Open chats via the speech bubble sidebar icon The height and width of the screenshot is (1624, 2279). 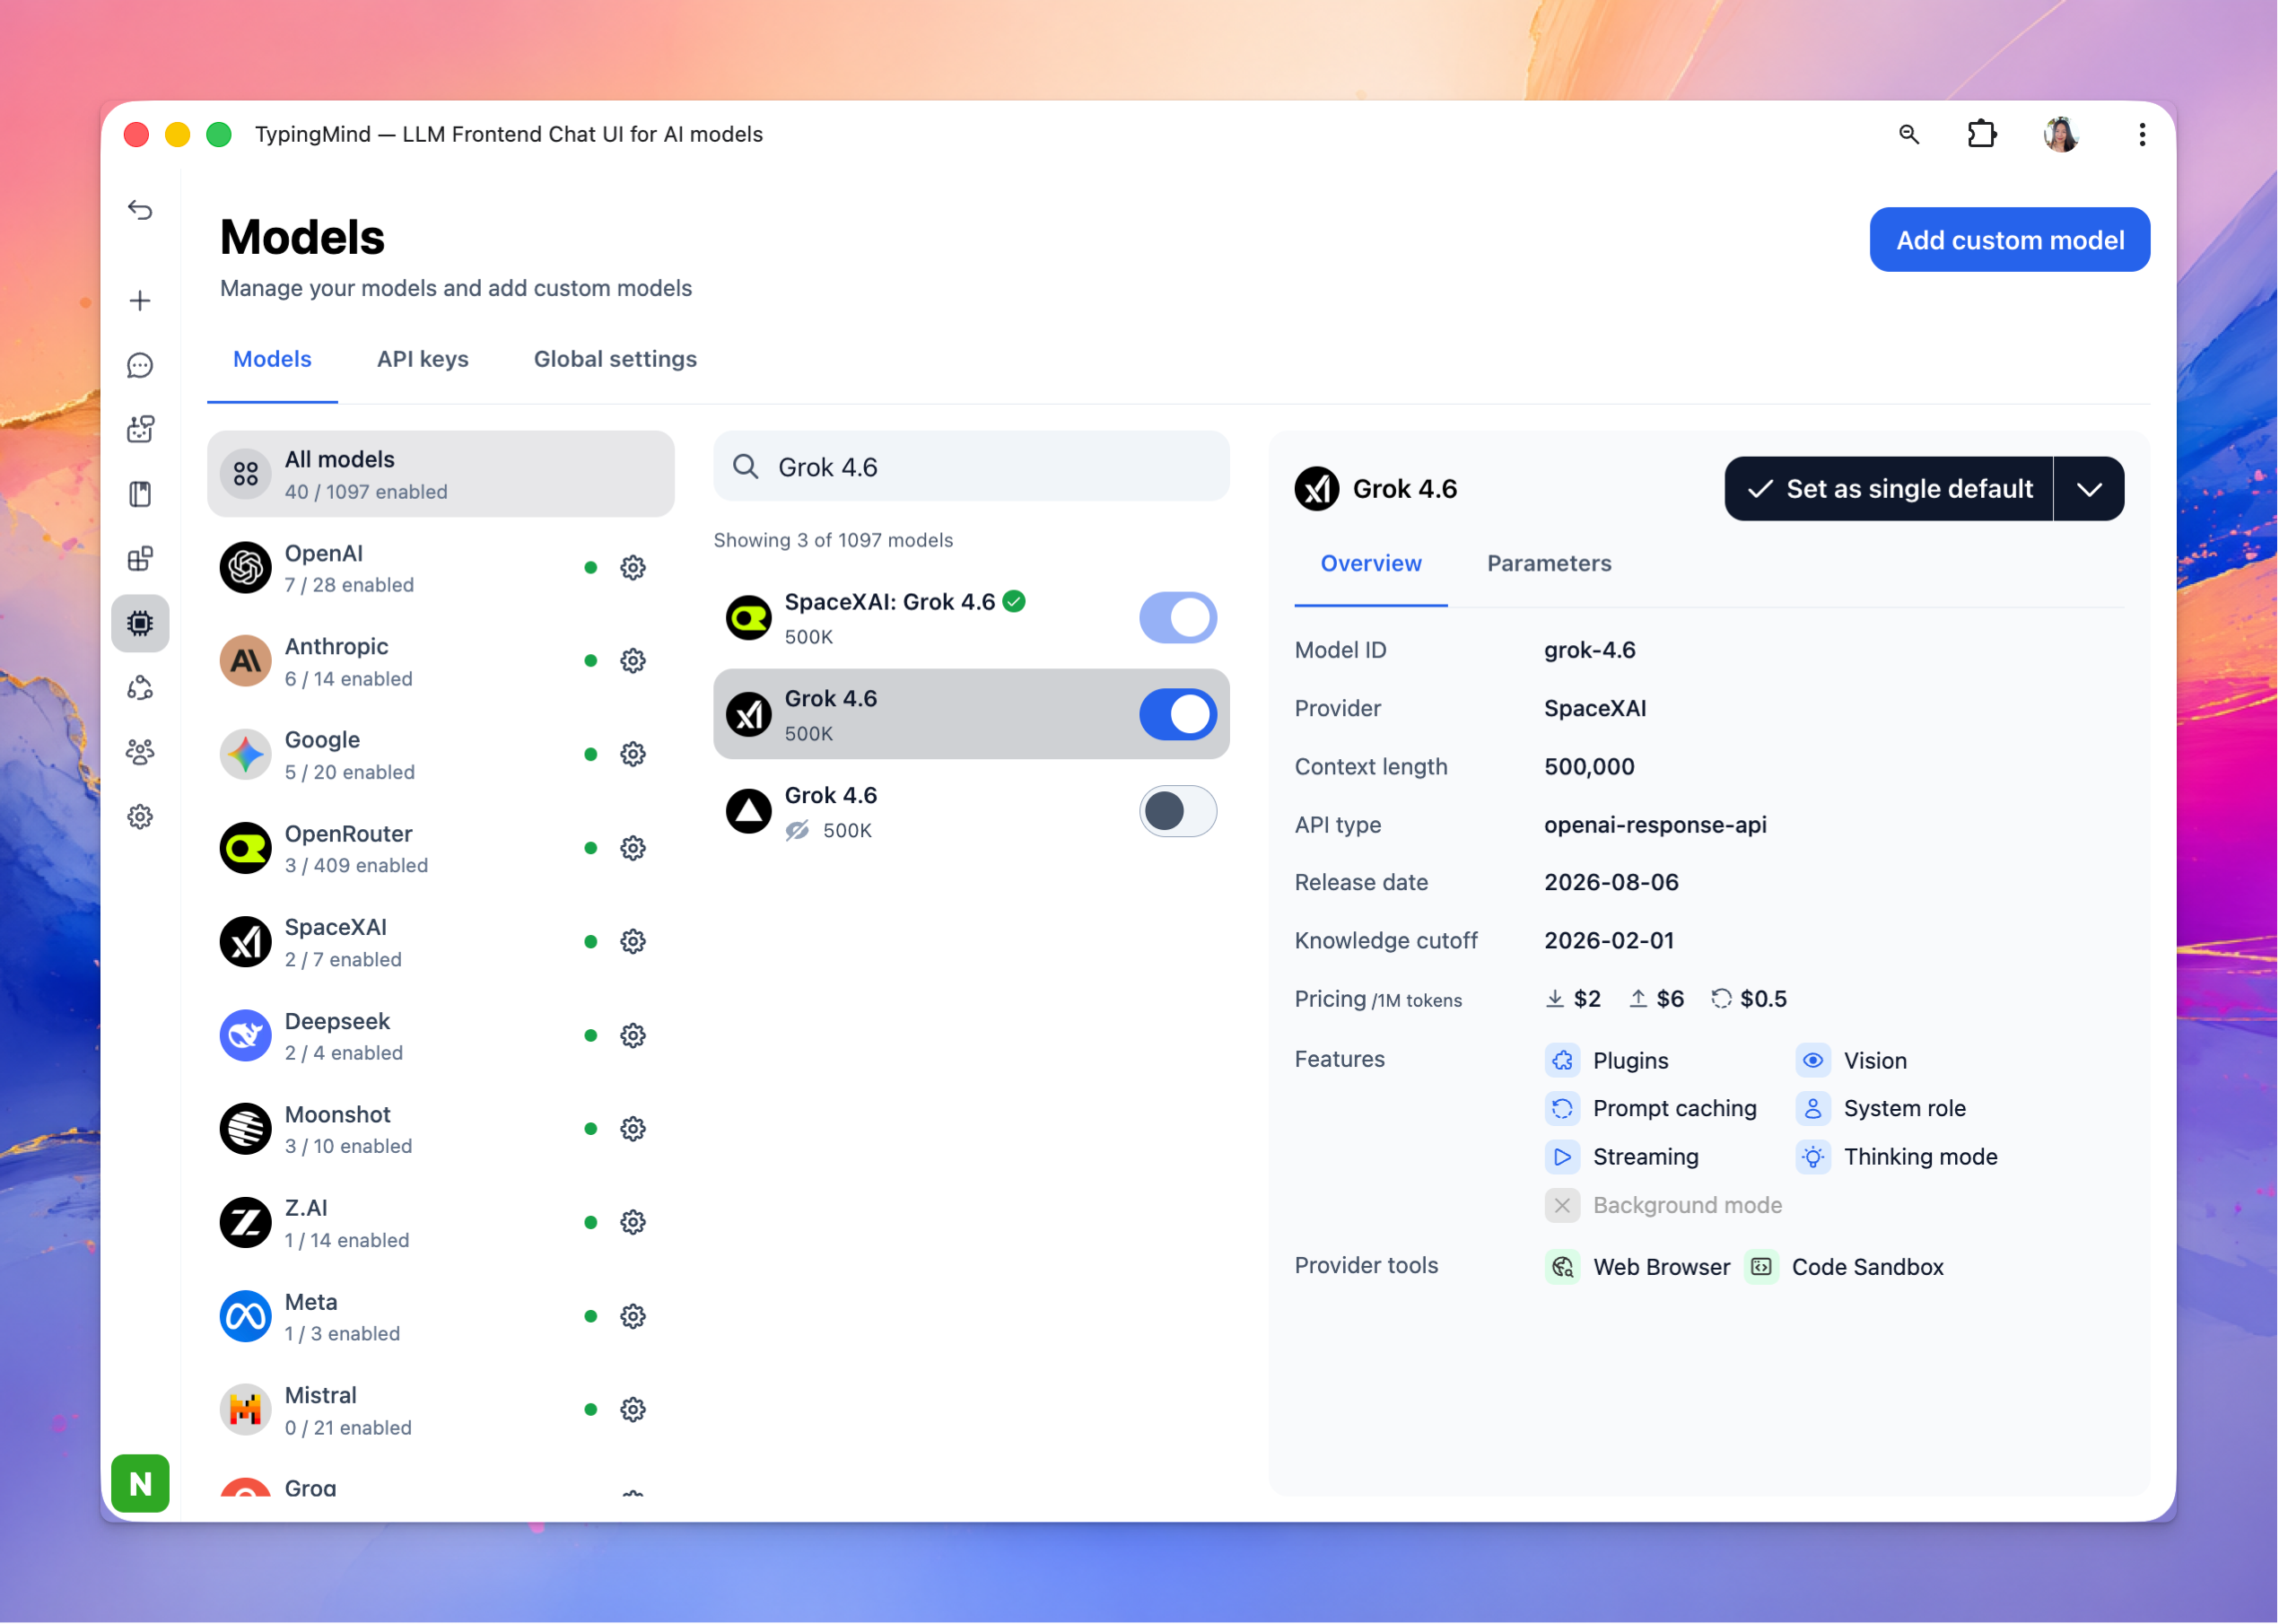pos(140,365)
